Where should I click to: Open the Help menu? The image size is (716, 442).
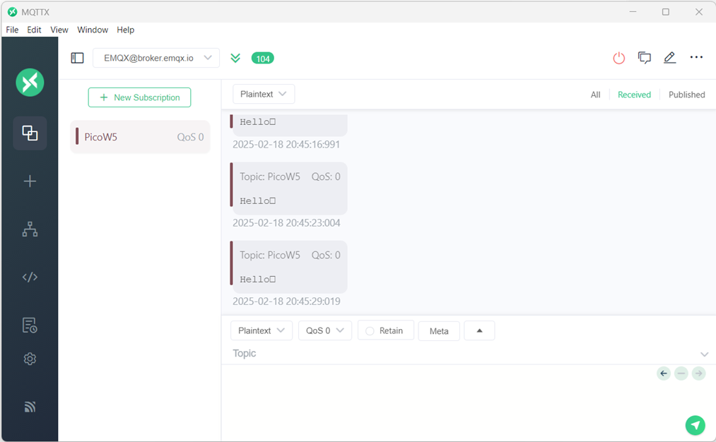[x=126, y=30]
